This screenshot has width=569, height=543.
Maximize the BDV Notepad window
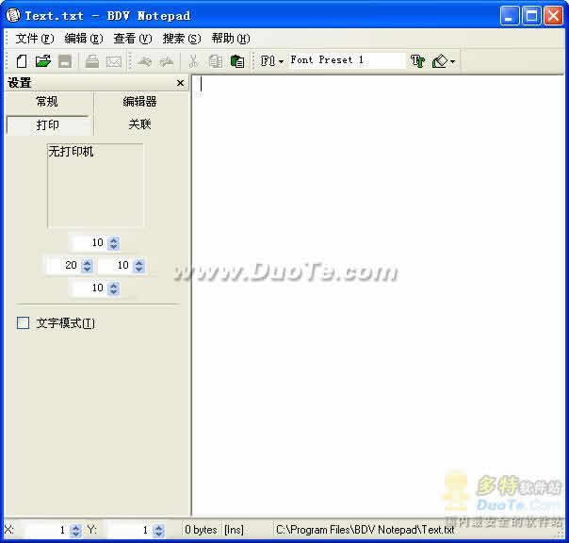click(x=531, y=16)
